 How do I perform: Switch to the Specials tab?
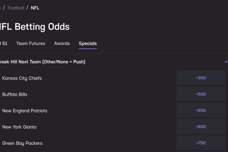[88, 43]
